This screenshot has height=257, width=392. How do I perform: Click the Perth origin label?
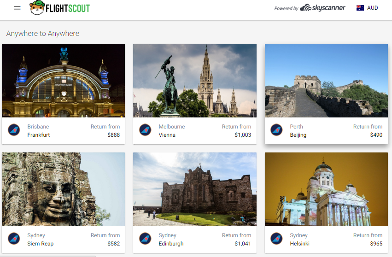click(x=297, y=127)
